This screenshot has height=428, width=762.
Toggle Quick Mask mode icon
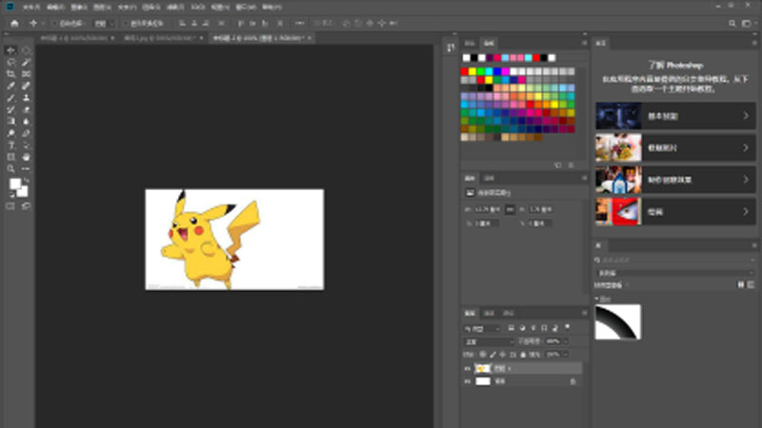(10, 206)
